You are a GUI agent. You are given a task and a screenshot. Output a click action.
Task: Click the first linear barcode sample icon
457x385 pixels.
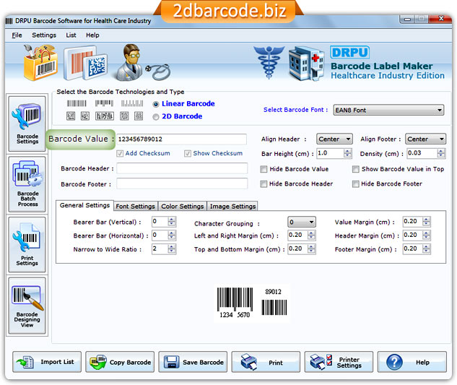(x=77, y=103)
